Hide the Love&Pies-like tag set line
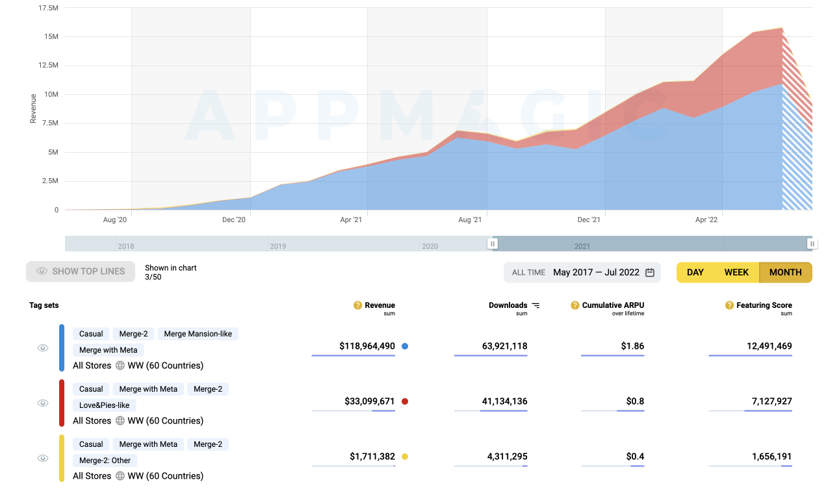Viewport: 839px width, 493px height. (x=43, y=403)
